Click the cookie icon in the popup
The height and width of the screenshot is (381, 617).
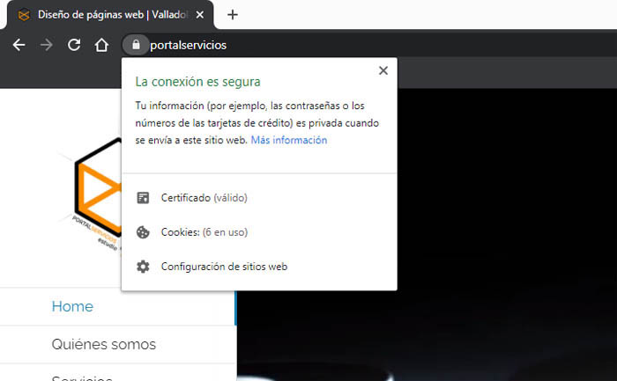point(143,232)
